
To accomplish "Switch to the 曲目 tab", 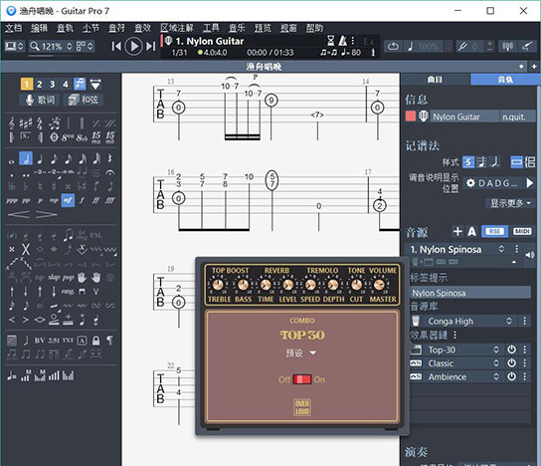I will (435, 80).
